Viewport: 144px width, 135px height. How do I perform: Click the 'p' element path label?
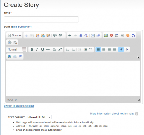click(16, 100)
